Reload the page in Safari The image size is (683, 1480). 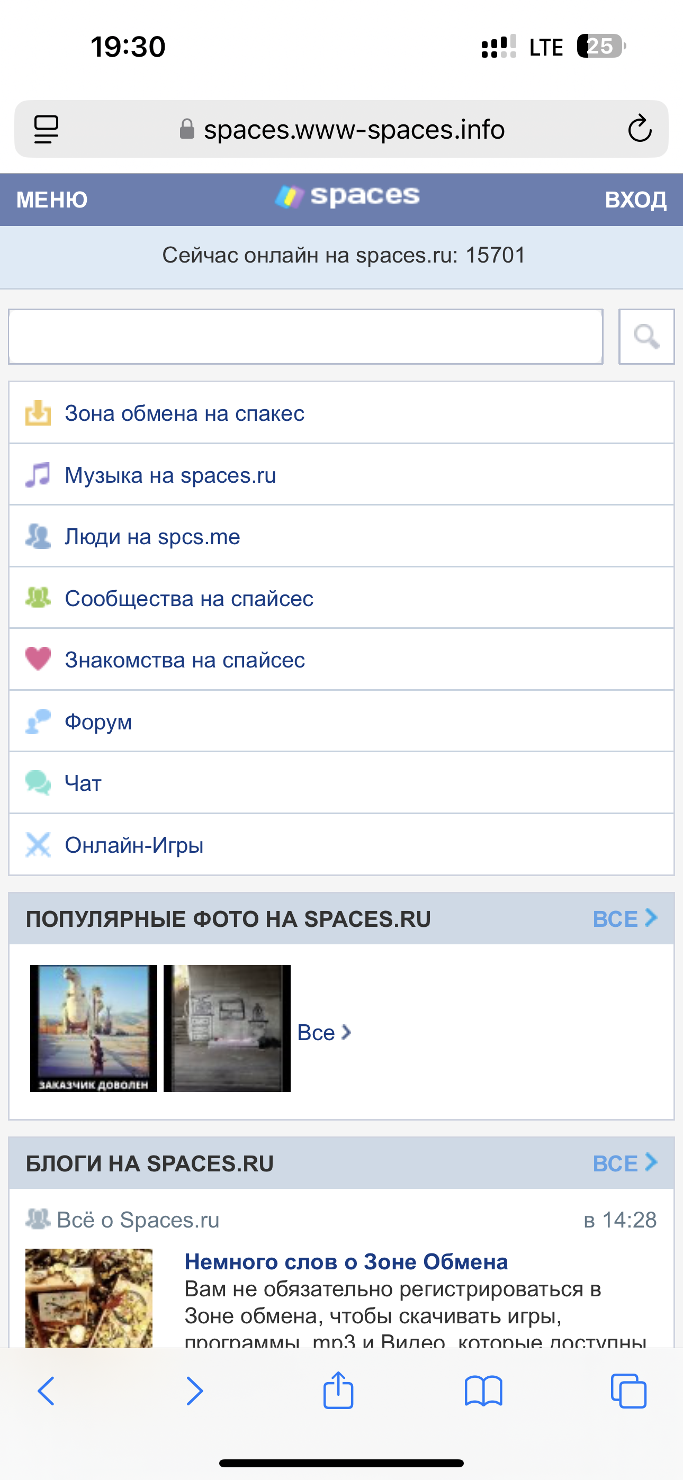[x=639, y=129]
